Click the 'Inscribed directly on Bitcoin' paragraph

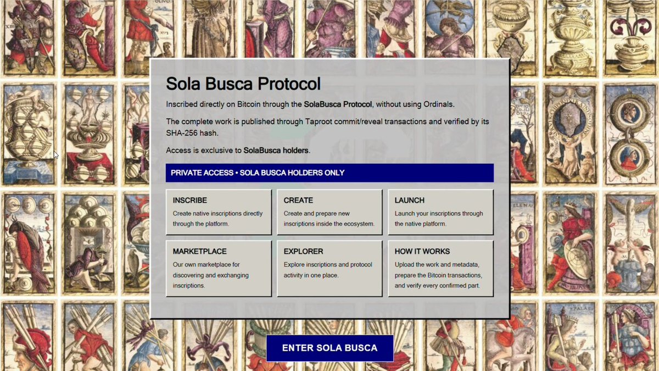coord(310,104)
